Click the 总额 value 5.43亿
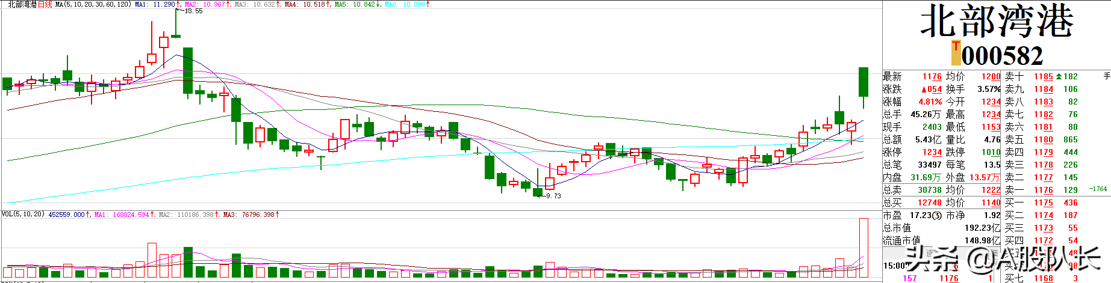Viewport: 1111px width, 283px height. click(929, 139)
